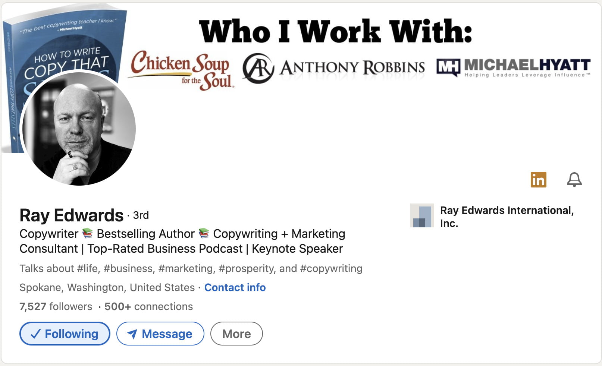This screenshot has height=366, width=602.
Task: Click the paper plane icon on Message
Action: (x=132, y=334)
